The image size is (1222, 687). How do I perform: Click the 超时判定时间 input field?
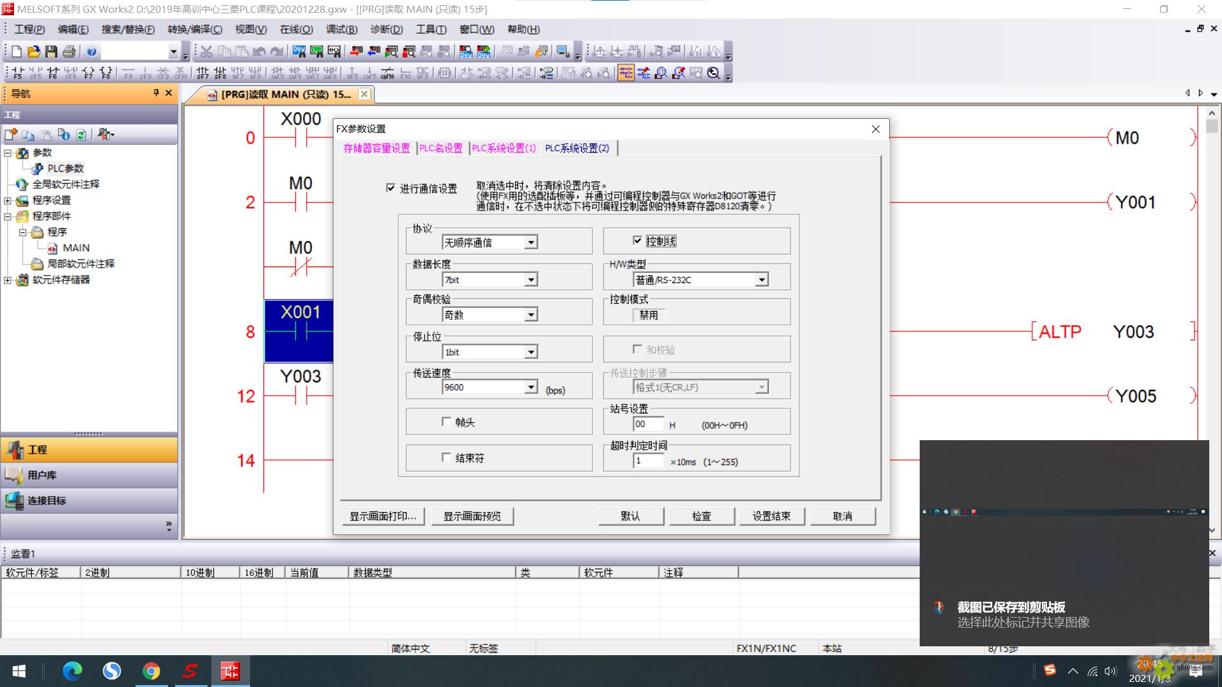pyautogui.click(x=649, y=461)
